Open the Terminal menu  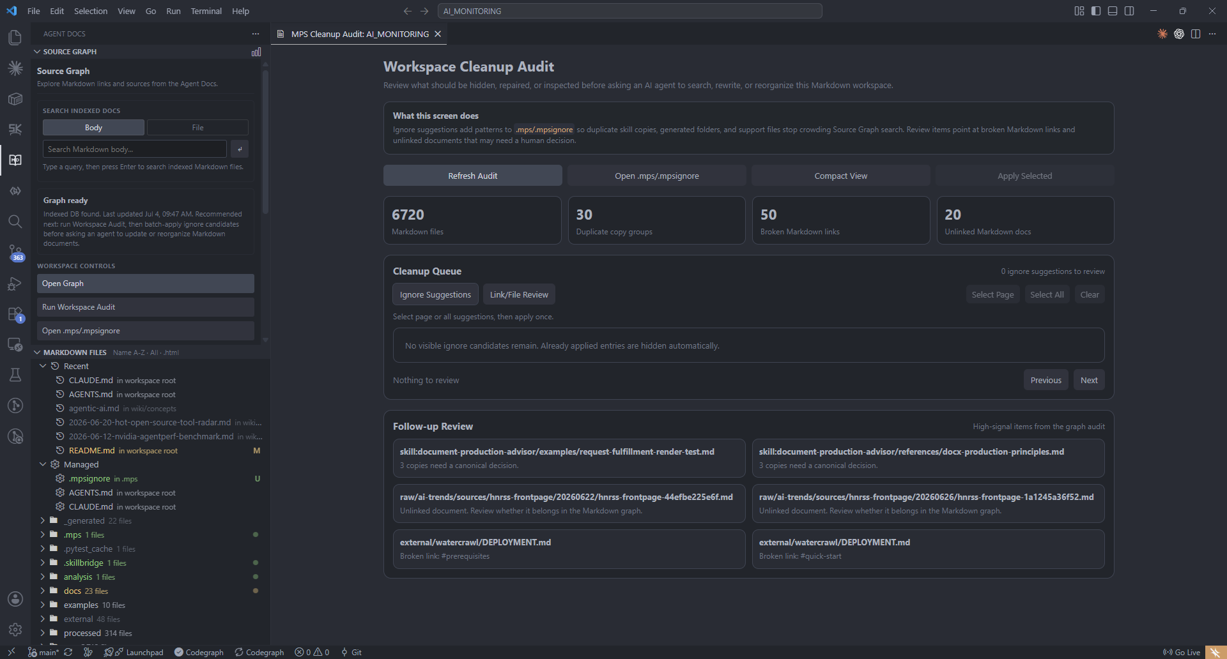(206, 11)
